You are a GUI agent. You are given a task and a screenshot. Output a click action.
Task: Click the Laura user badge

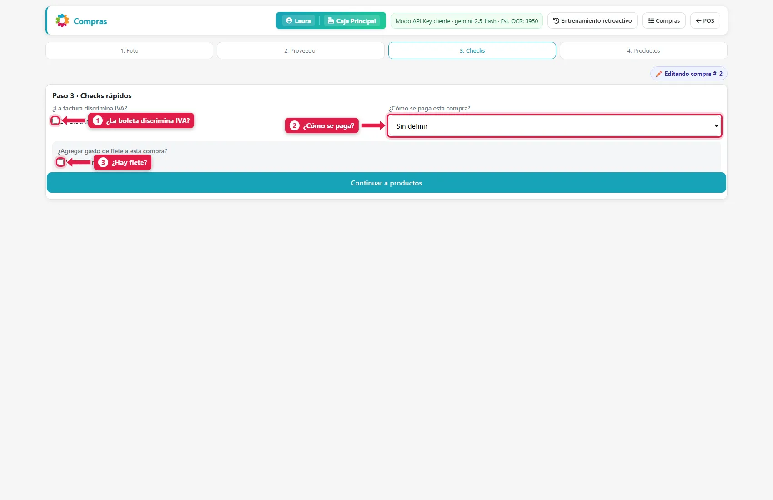[x=298, y=20]
